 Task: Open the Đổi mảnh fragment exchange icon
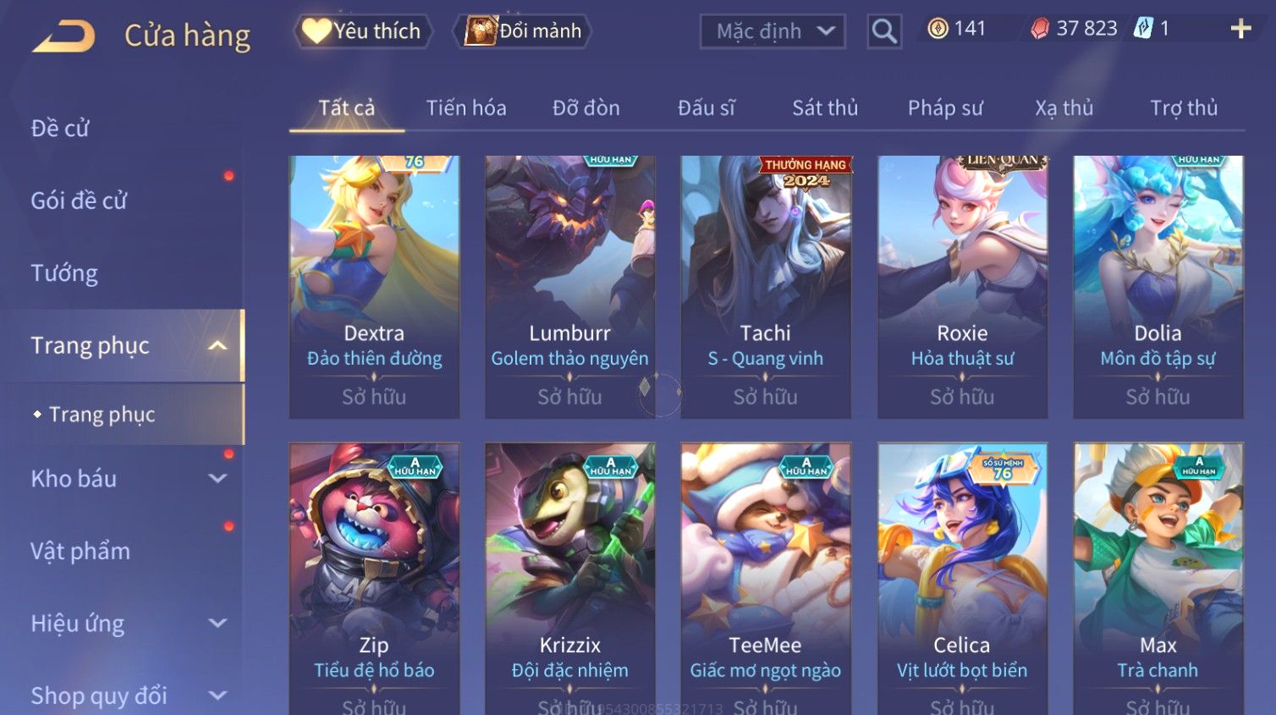point(480,31)
